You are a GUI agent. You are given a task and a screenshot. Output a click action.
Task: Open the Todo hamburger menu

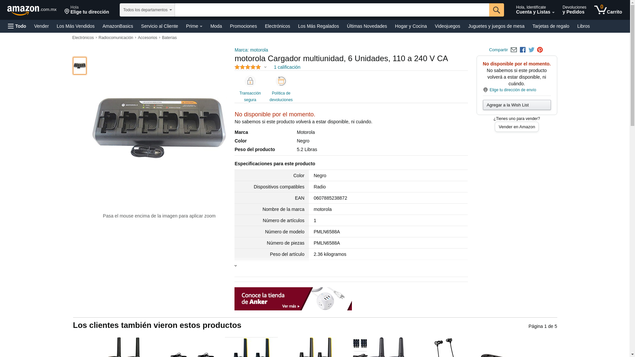[x=17, y=26]
